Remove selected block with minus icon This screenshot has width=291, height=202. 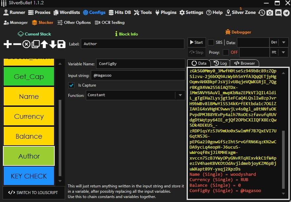[17, 44]
